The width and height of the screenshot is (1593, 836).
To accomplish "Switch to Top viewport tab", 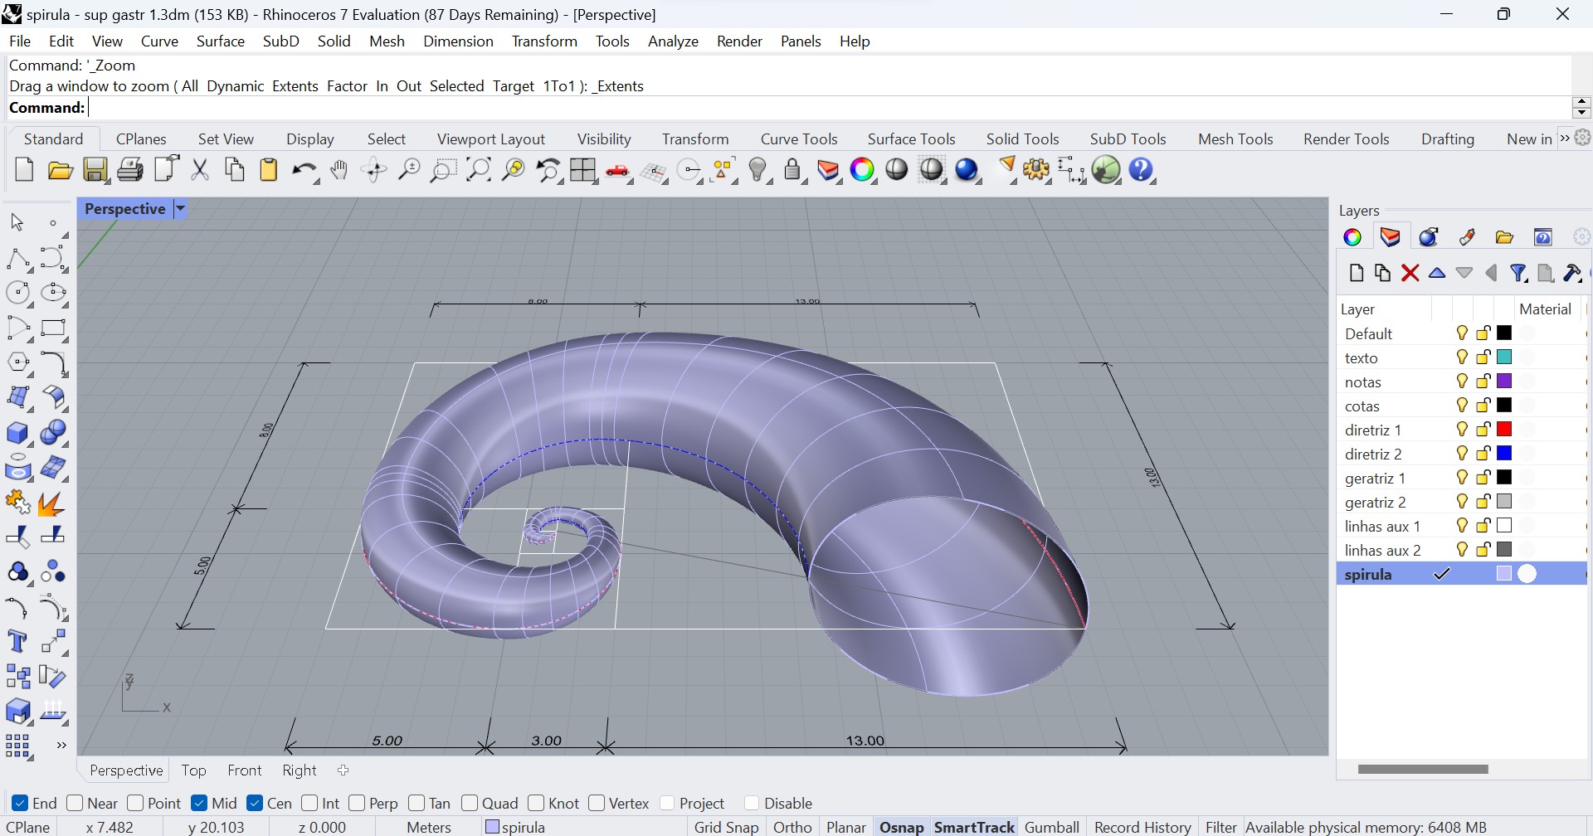I will 193,770.
